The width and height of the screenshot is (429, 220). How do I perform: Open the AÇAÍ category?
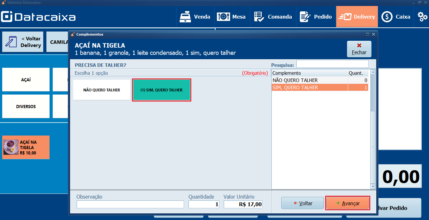26,79
